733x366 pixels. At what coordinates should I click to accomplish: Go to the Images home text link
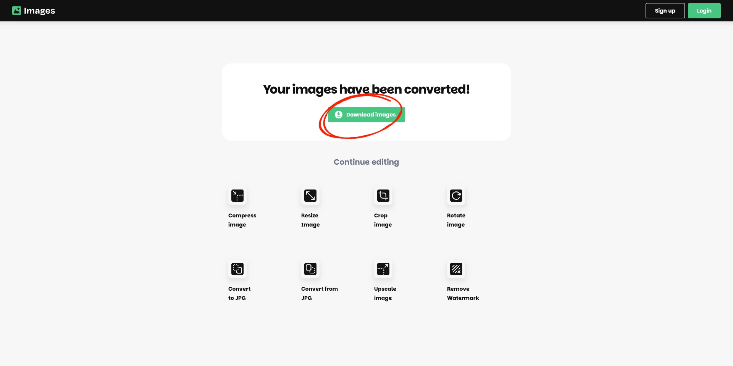click(x=39, y=11)
